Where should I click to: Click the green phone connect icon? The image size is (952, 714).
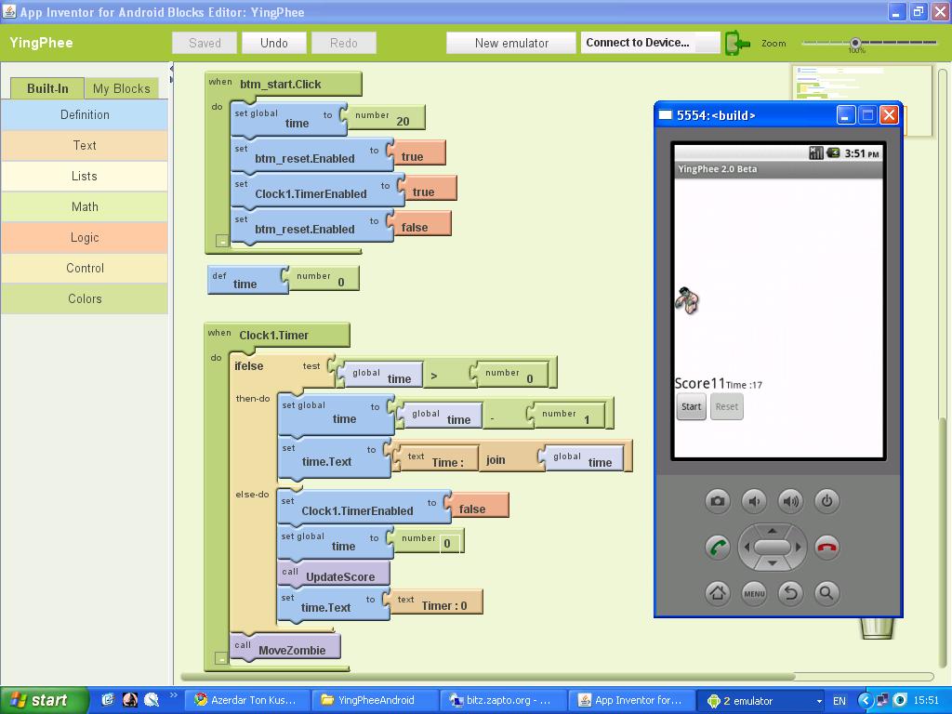[736, 43]
